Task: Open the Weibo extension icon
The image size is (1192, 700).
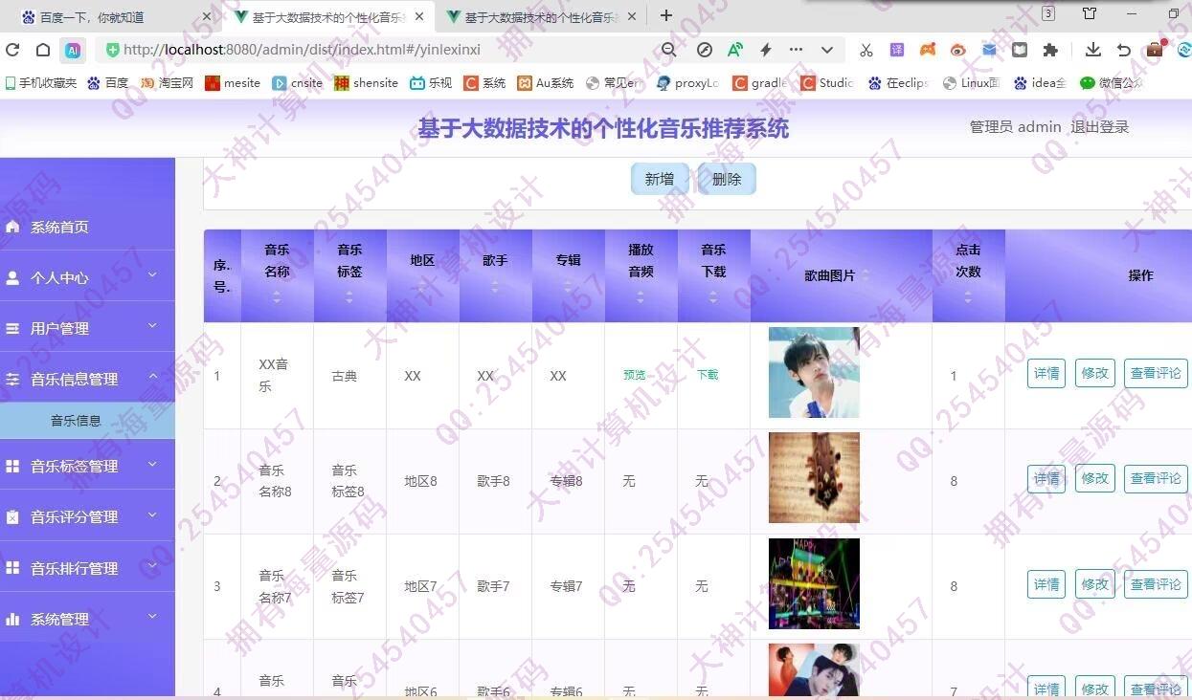Action: 958,50
